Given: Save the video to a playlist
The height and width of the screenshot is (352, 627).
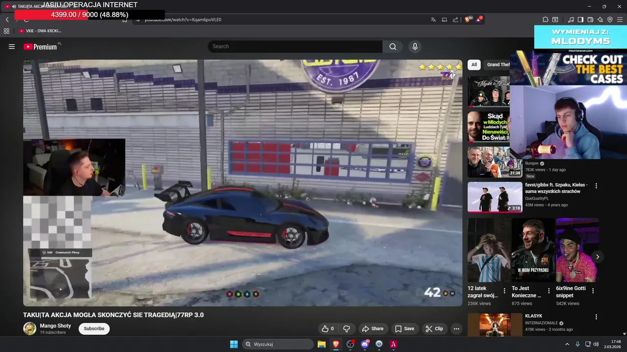Looking at the screenshot, I should coord(405,329).
